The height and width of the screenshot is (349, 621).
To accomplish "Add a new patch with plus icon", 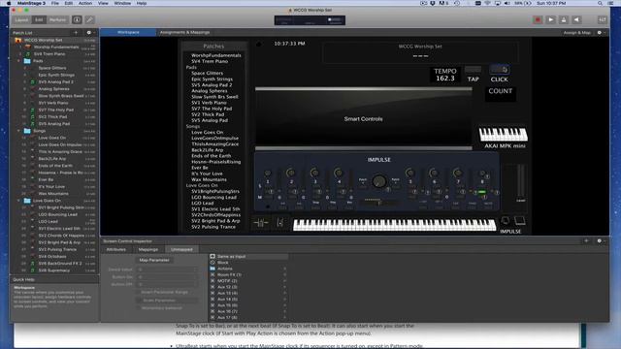I will [x=76, y=32].
